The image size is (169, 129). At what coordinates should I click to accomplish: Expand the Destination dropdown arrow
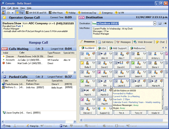155,23
